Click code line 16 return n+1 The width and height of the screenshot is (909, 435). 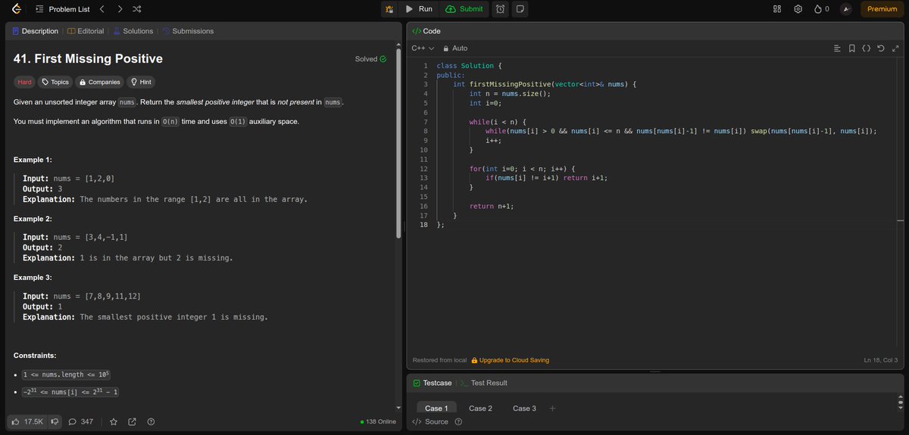click(x=491, y=206)
